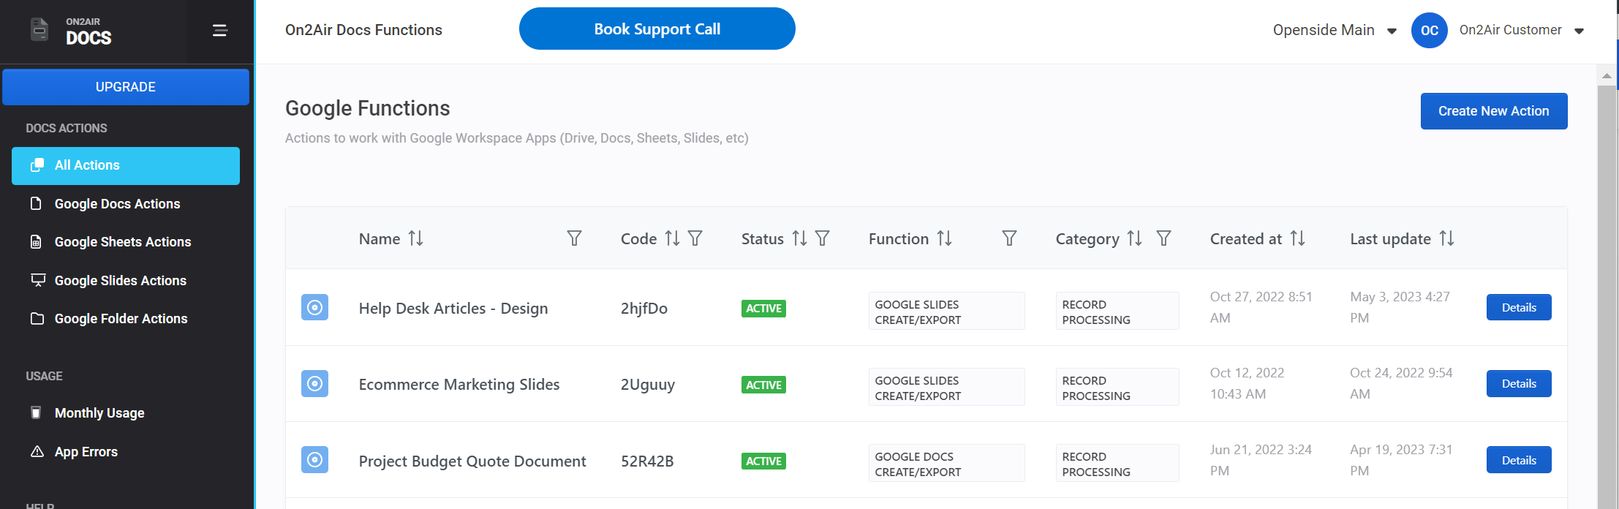Click the Apr 19, 2023 7:31 PM update date
This screenshot has height=509, width=1619.
click(x=1401, y=460)
